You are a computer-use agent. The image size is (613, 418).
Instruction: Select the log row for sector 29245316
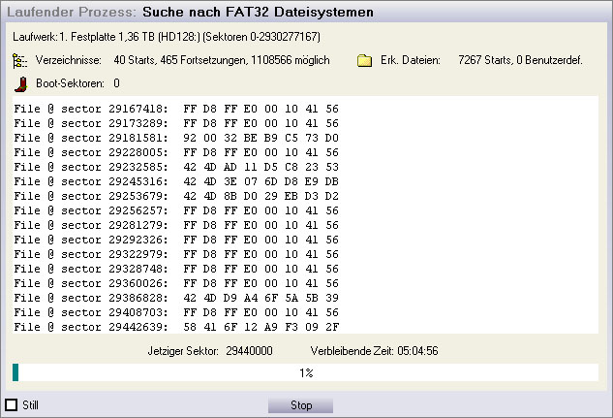click(x=176, y=181)
